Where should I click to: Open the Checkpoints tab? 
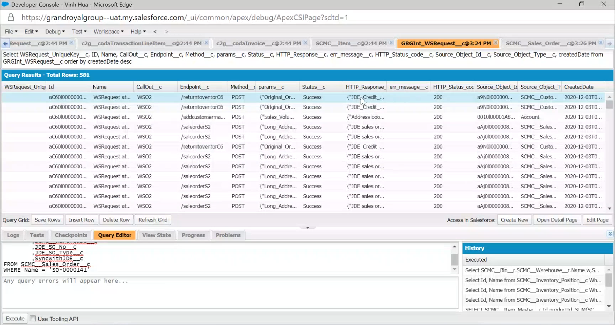71,235
